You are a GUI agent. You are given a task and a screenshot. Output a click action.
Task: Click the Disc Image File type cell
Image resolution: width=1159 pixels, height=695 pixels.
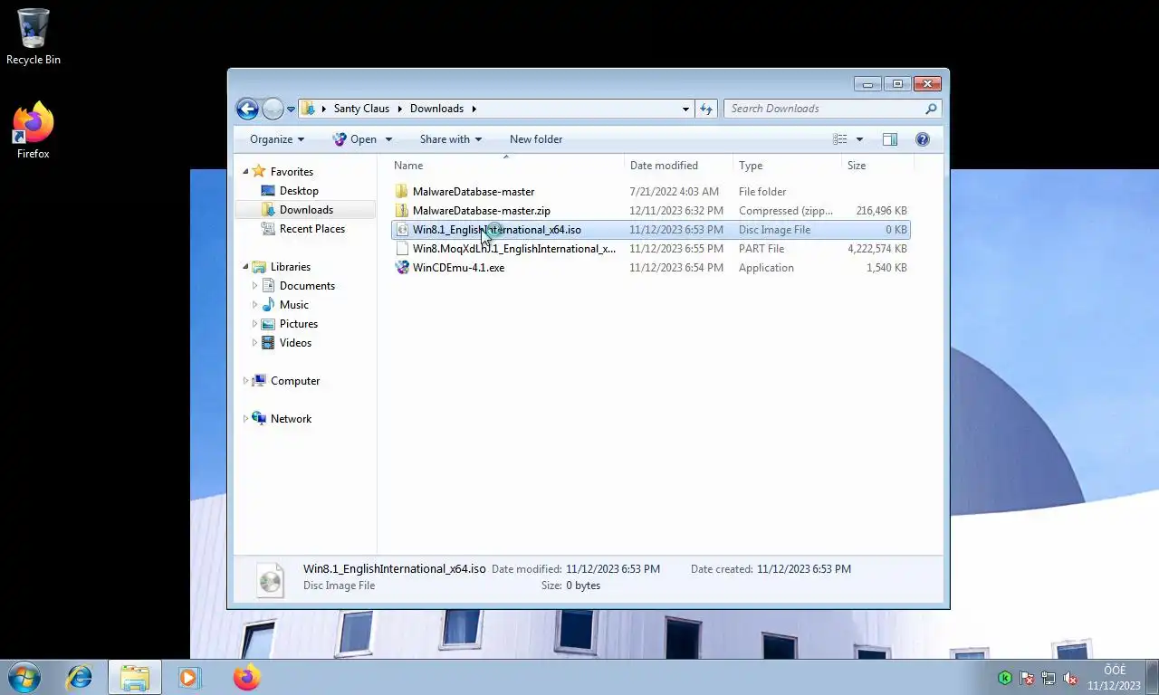tap(774, 230)
